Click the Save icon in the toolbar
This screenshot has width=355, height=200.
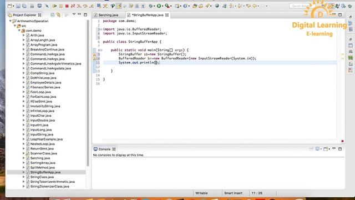tap(18, 6)
